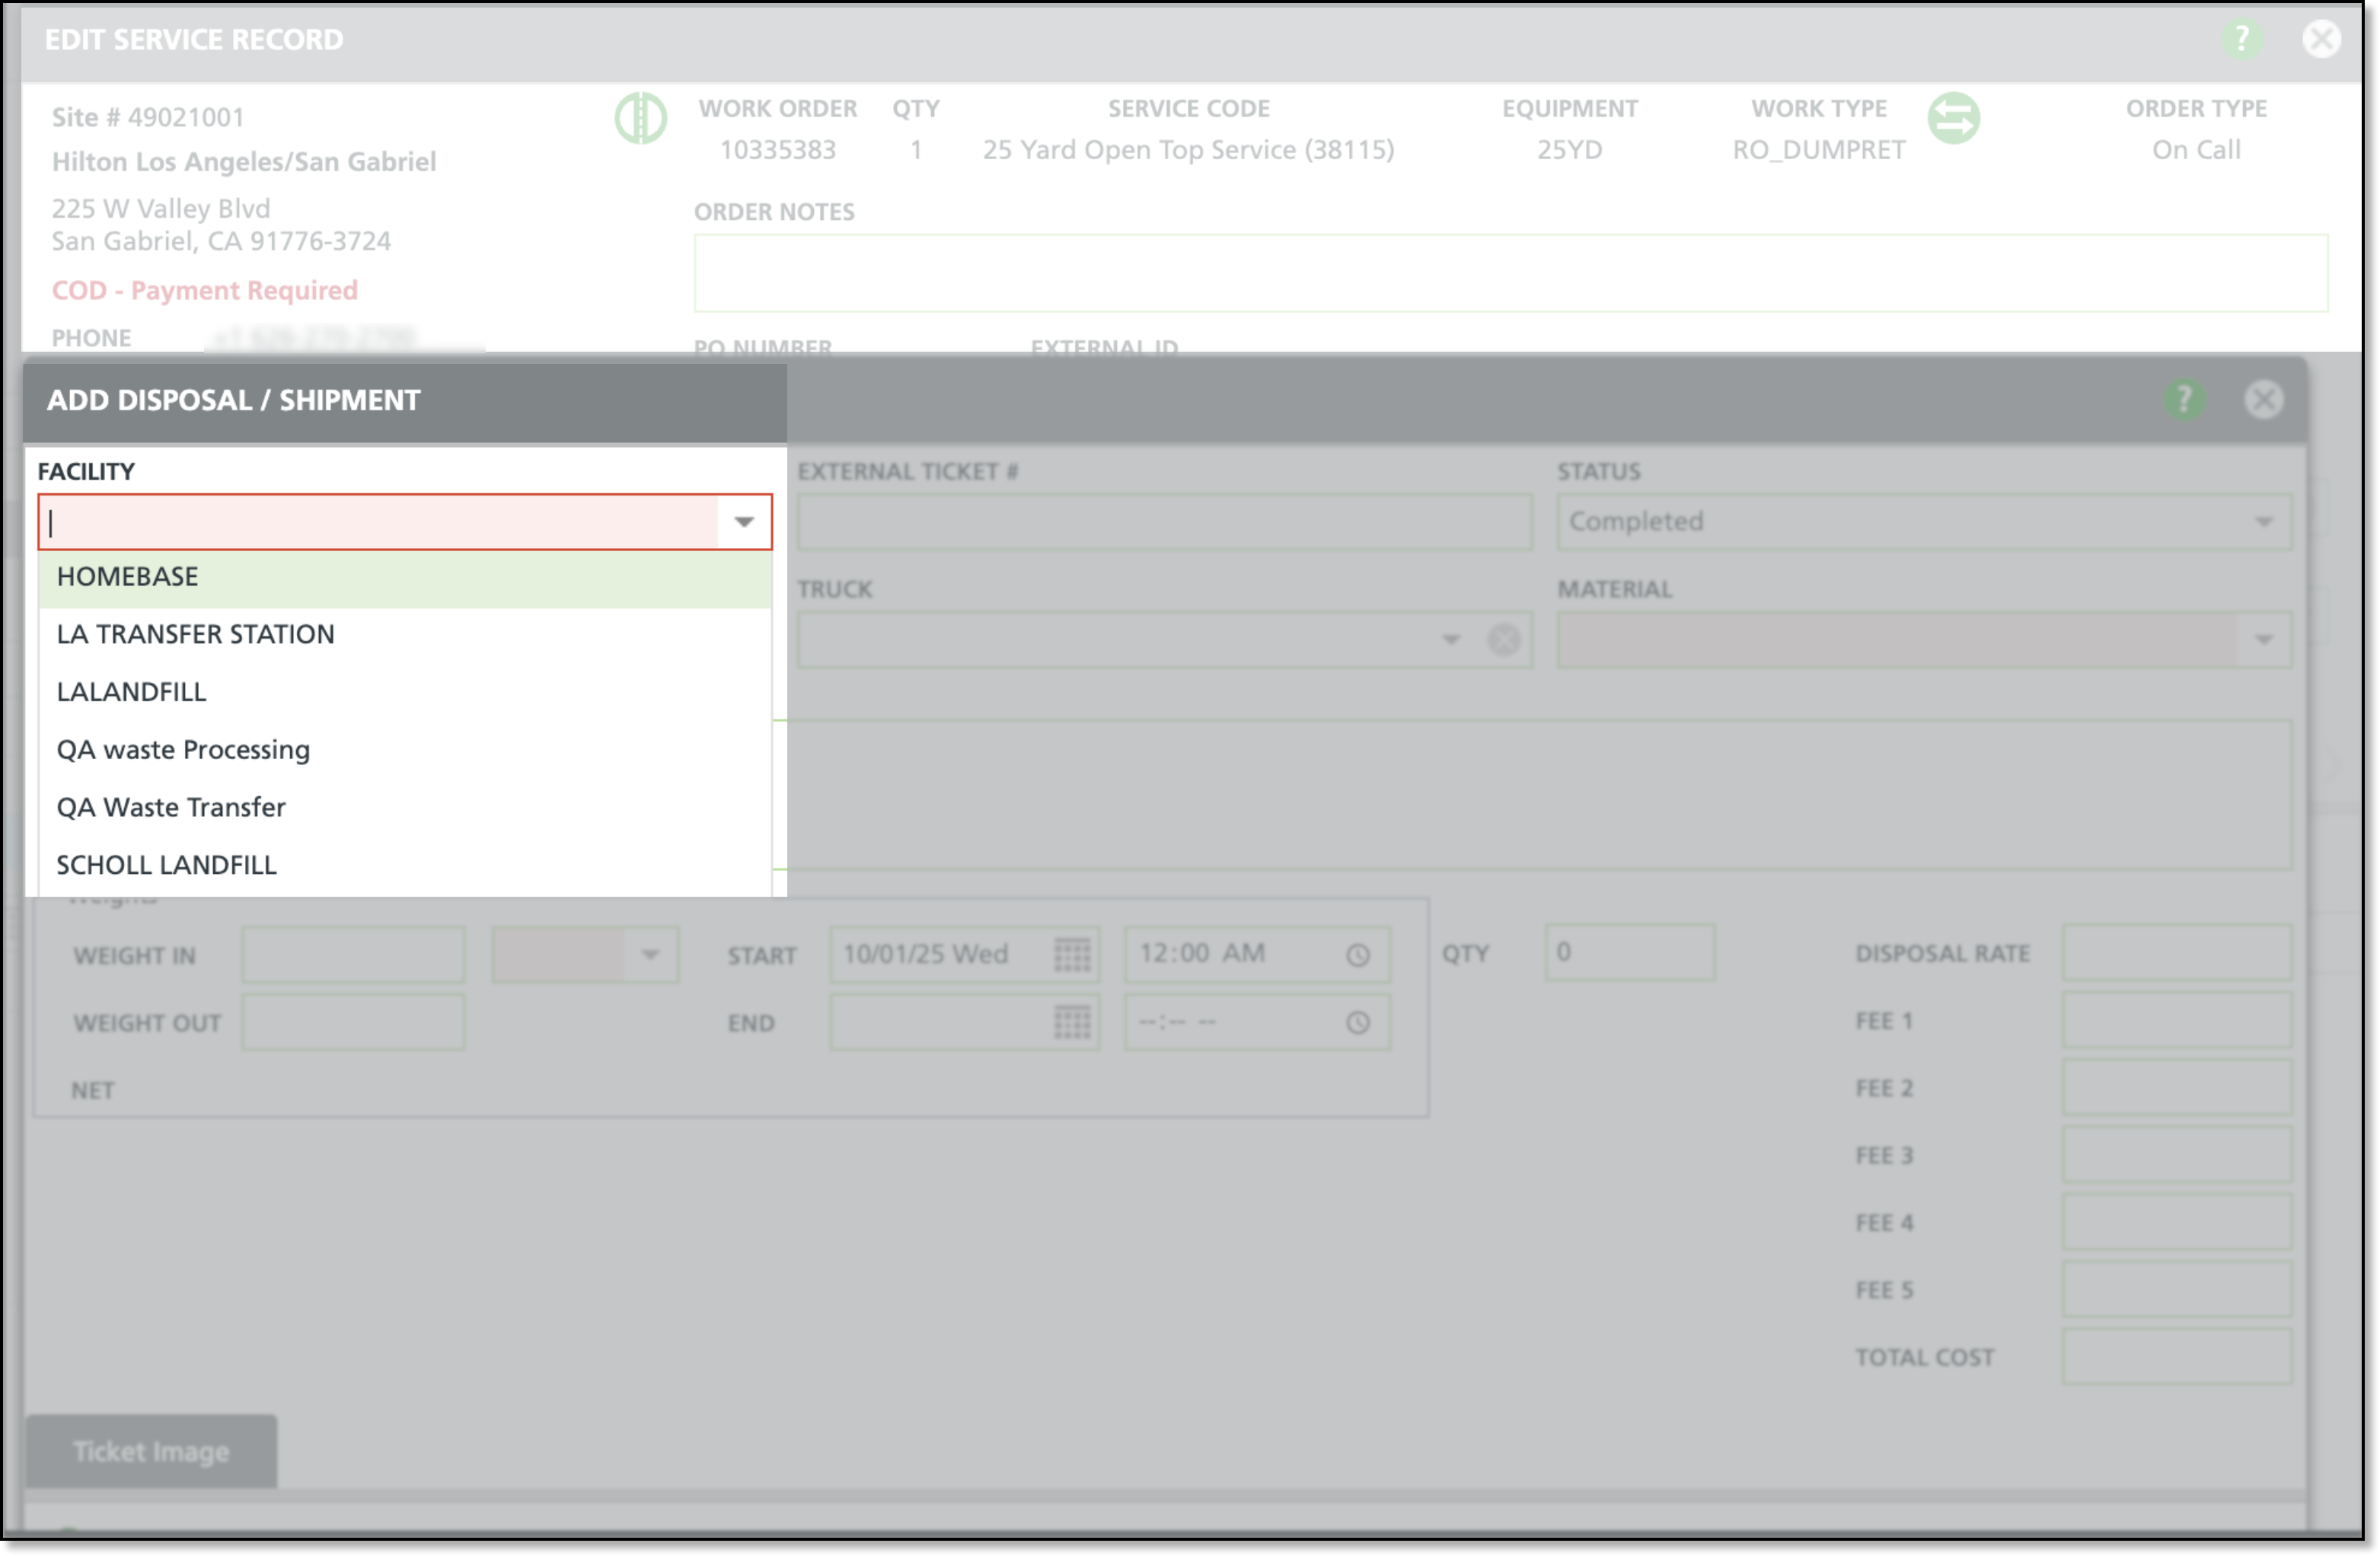Close the Add Disposal / Shipment dialog
The height and width of the screenshot is (1556, 2380).
point(2263,400)
